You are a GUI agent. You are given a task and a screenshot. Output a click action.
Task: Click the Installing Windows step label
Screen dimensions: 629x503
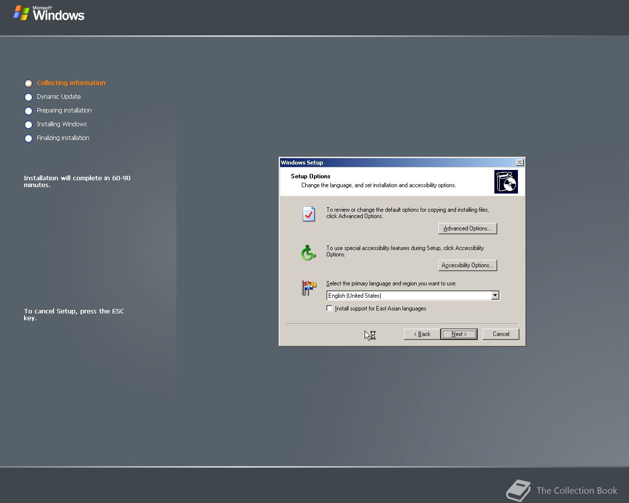point(62,124)
